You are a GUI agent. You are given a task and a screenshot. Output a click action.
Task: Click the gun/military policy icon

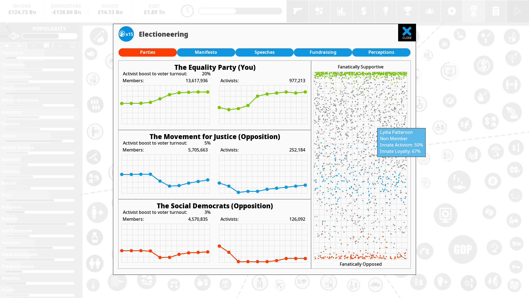[297, 11]
